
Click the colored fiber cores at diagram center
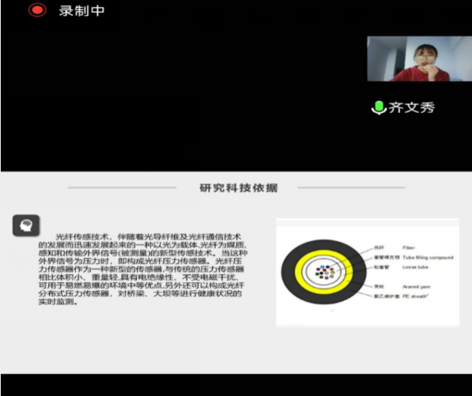point(324,272)
